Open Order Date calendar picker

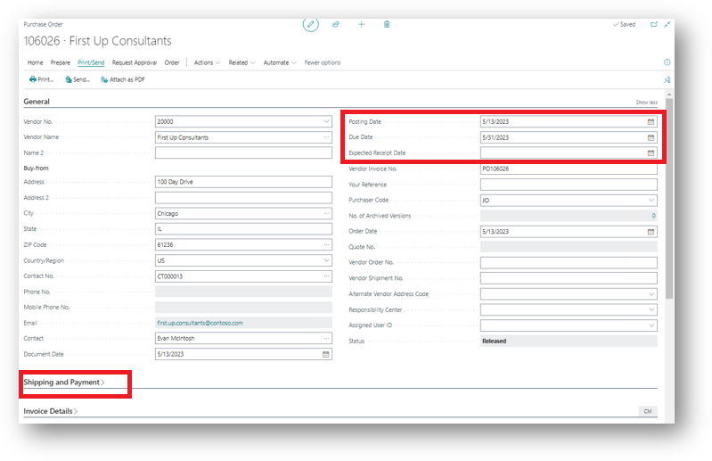pos(651,232)
